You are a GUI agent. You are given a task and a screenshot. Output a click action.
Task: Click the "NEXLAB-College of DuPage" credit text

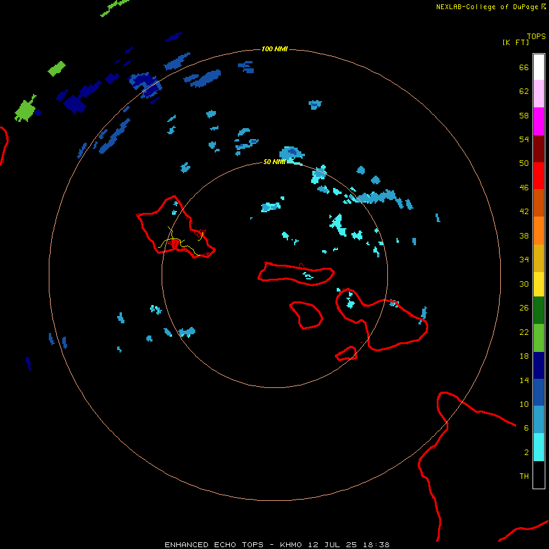[487, 7]
